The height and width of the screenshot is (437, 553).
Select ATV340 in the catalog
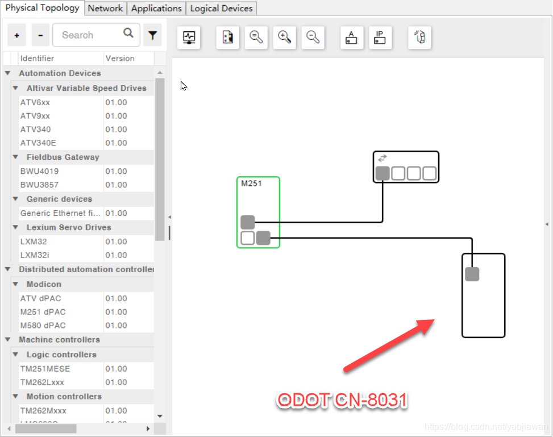86,130
